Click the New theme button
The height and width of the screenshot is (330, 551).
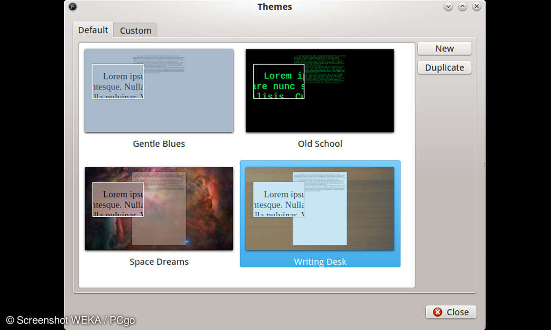coord(444,49)
